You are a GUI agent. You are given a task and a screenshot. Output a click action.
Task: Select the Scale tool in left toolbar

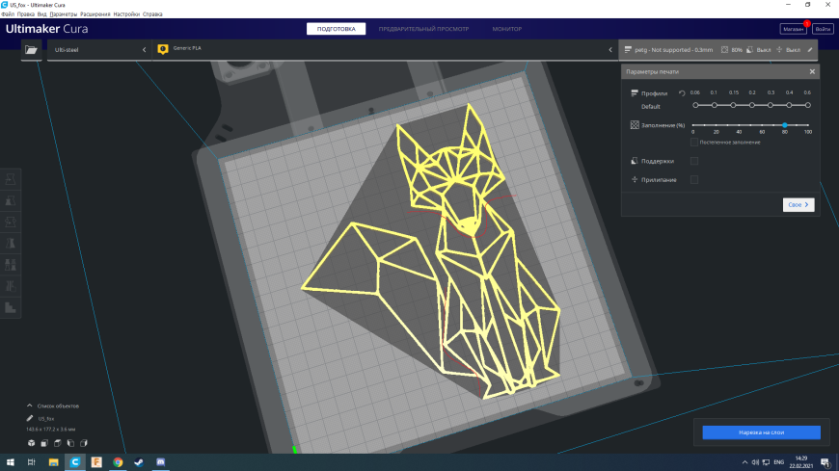click(11, 200)
